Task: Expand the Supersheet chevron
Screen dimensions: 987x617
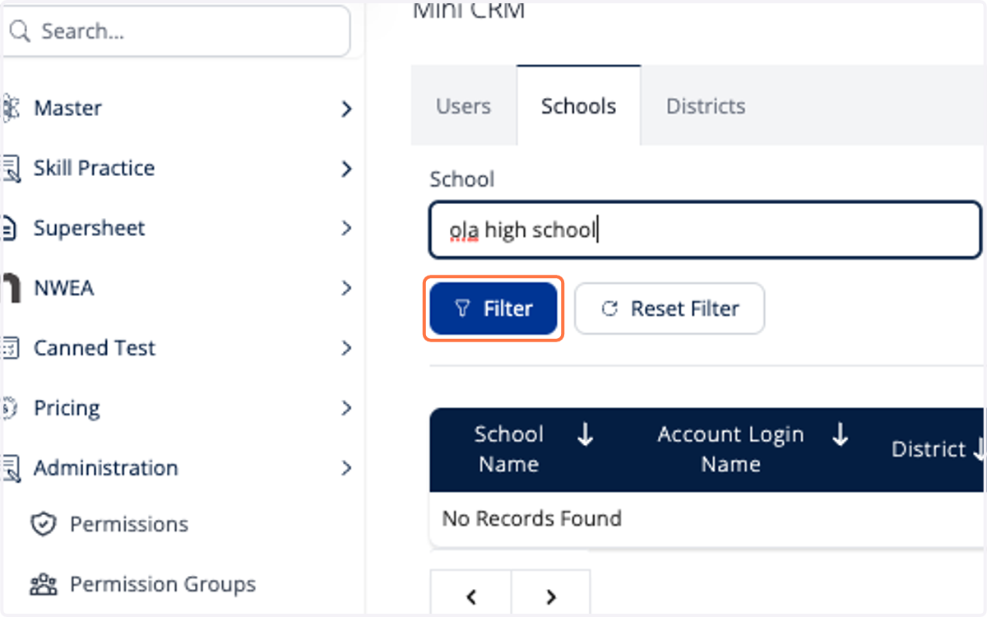Action: pos(346,228)
